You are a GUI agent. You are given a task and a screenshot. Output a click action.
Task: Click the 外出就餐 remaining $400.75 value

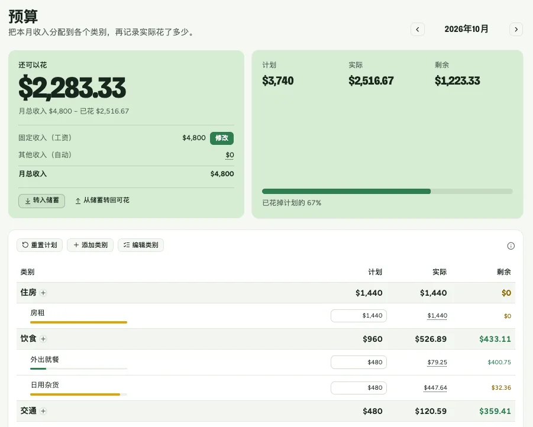(x=499, y=363)
